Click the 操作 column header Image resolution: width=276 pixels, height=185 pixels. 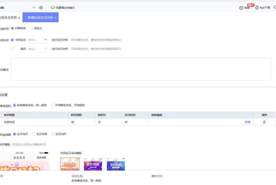click(x=265, y=115)
